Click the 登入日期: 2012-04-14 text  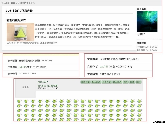(x=147, y=50)
